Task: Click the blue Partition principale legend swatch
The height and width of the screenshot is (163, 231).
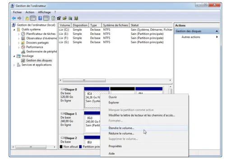Action: 80,147
